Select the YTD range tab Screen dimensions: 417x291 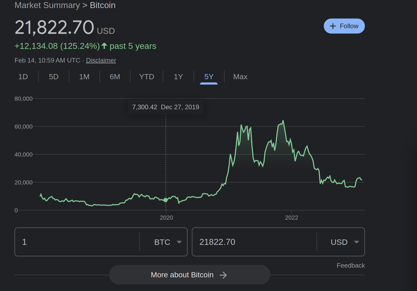coord(146,77)
